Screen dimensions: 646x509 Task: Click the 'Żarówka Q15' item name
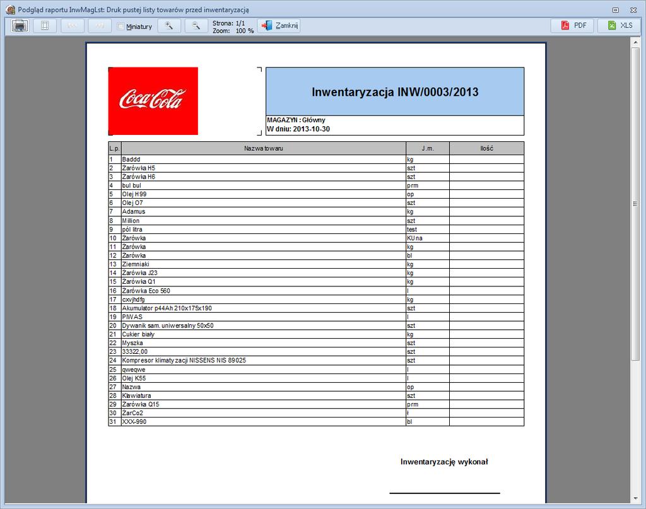click(141, 404)
